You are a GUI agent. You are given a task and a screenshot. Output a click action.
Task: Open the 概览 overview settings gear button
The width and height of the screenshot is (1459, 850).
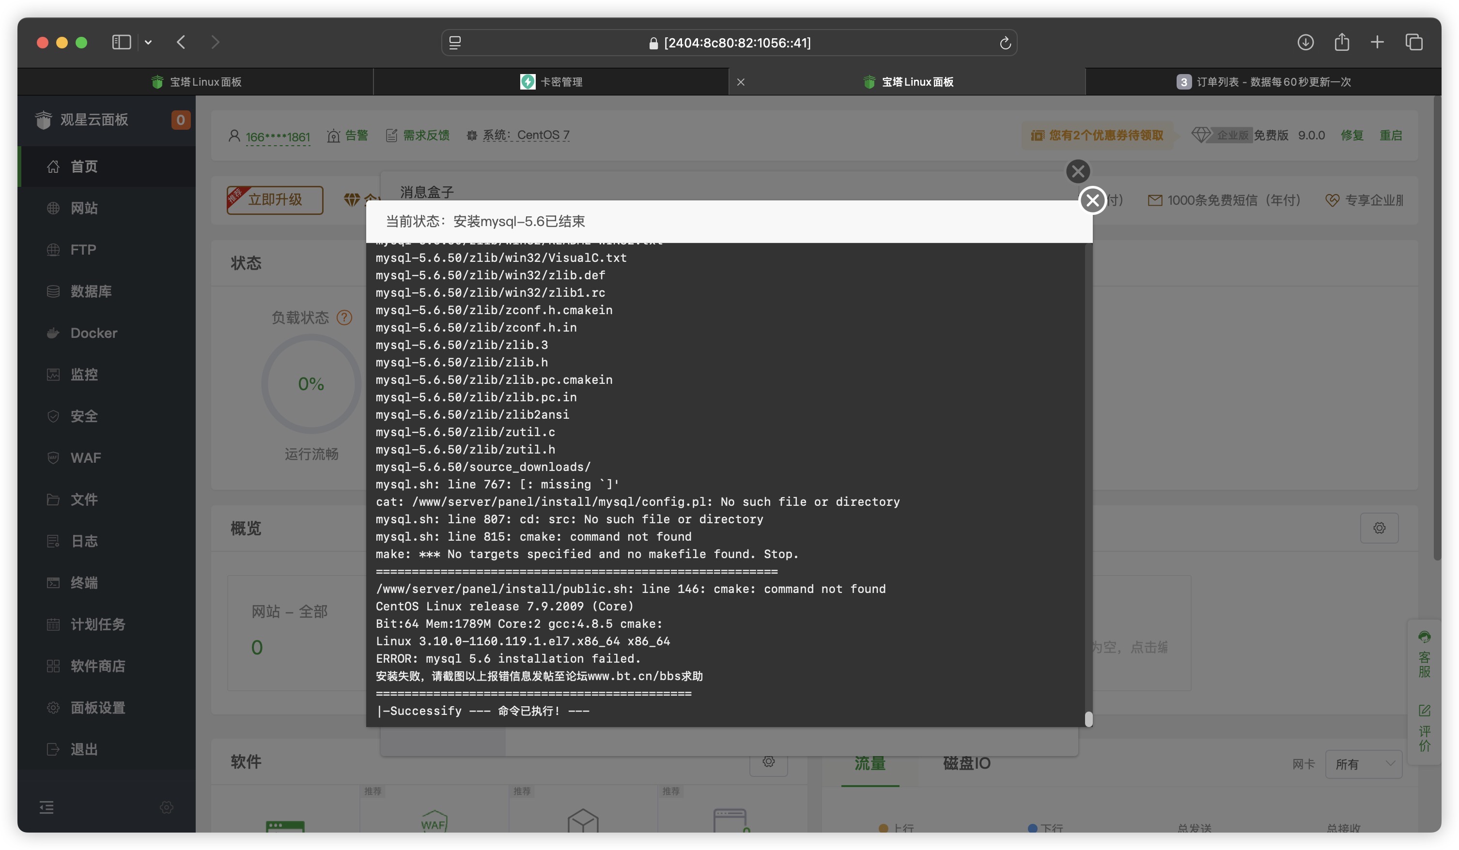[1379, 528]
